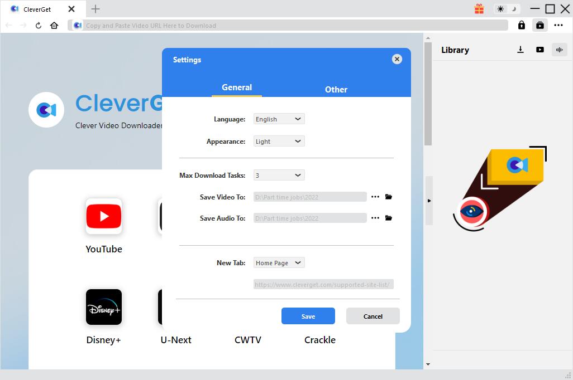Click the gift box icon

pyautogui.click(x=479, y=9)
